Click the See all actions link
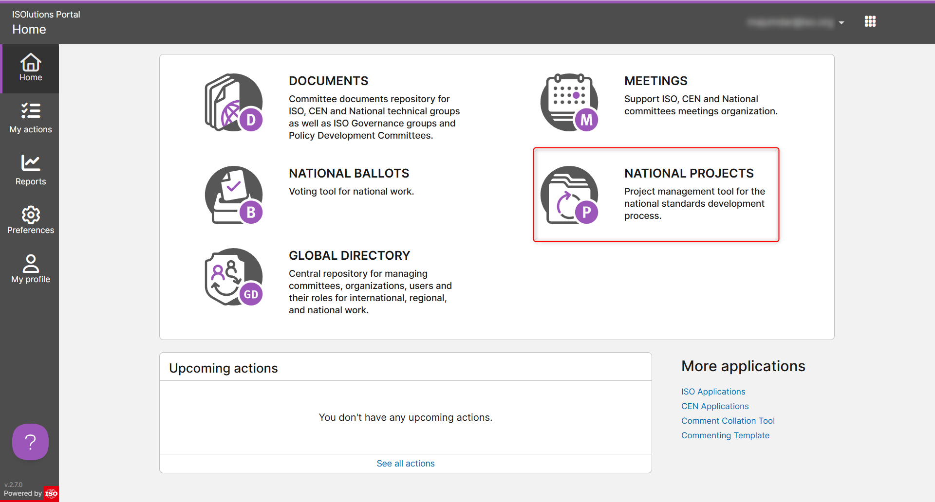 click(406, 464)
